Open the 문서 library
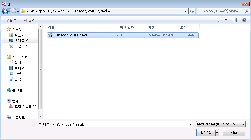This screenshot has width=251, height=140. coord(18,63)
